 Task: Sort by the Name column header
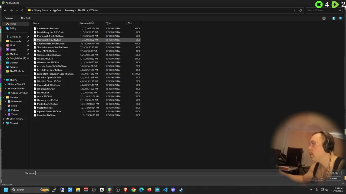[55, 23]
